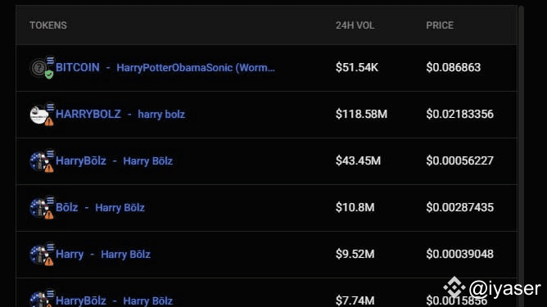The image size is (547, 307).
Task: Click the TOKENS column header
Action: click(x=48, y=25)
